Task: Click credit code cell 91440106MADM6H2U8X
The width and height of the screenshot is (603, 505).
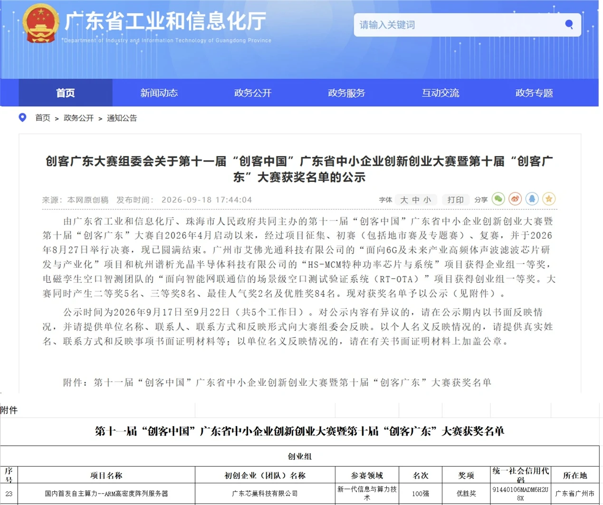Action: [x=521, y=494]
